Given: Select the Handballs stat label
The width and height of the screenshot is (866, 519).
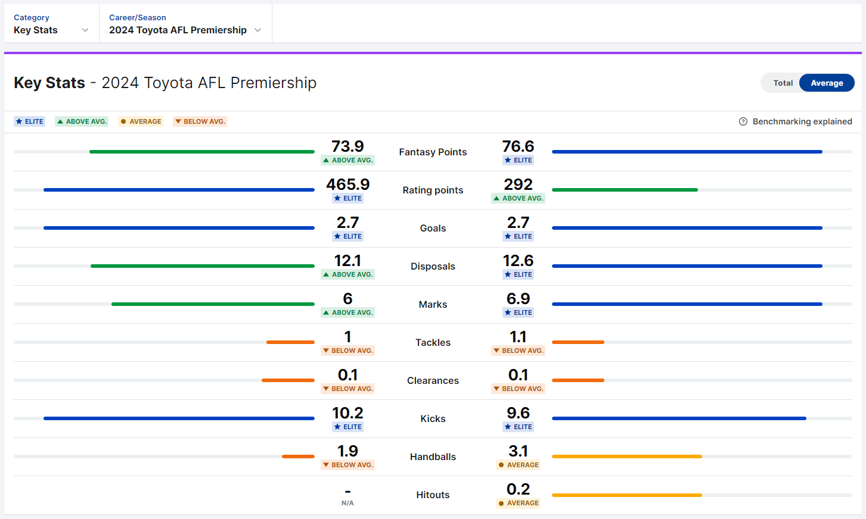Looking at the screenshot, I should click(x=433, y=457).
